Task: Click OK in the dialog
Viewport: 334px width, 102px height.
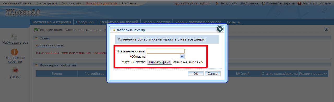Action: (196, 73)
